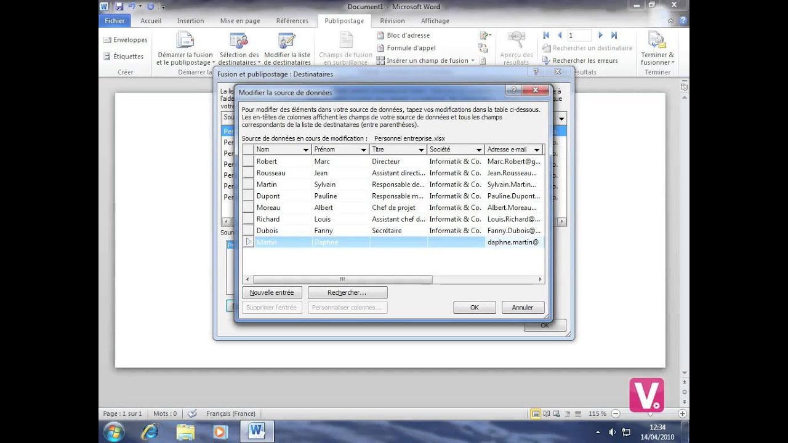Click the zoom out minus button
The height and width of the screenshot is (443, 788).
pyautogui.click(x=615, y=413)
